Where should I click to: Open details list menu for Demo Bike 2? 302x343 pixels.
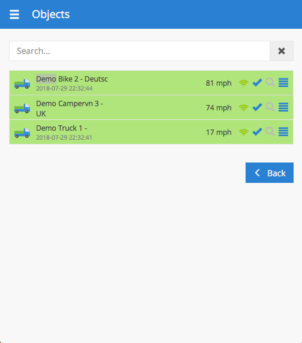tap(283, 83)
